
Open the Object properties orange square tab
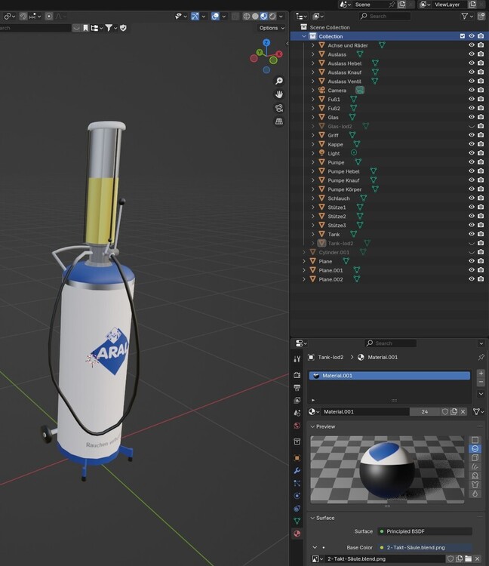297,458
